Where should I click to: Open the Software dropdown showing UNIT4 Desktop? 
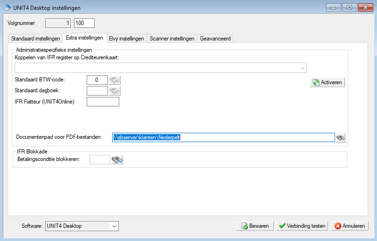point(82,226)
